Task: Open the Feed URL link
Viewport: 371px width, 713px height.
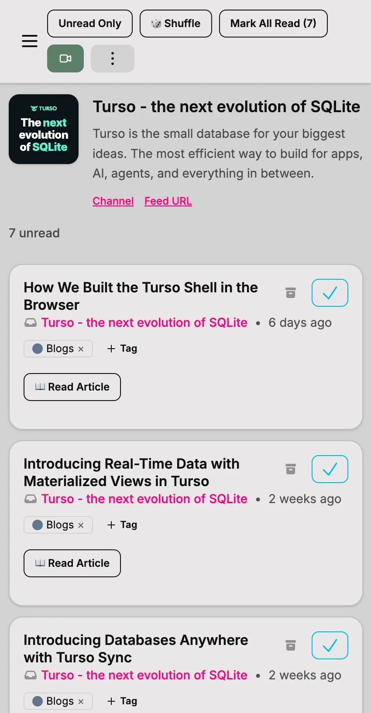Action: click(x=168, y=201)
